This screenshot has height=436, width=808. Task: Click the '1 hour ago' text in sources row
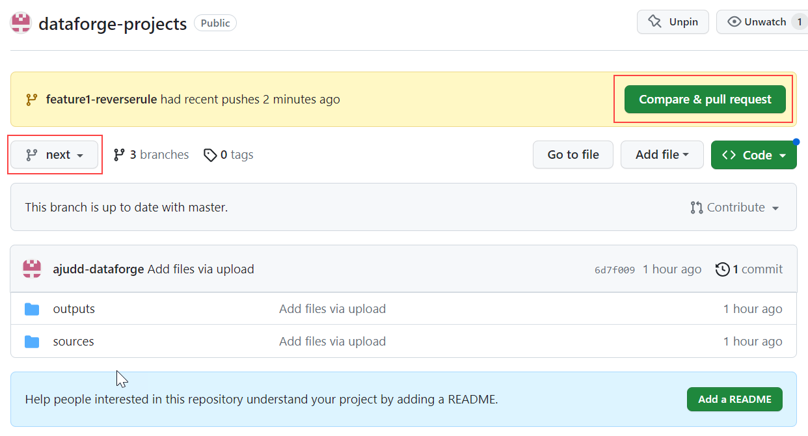click(x=753, y=342)
